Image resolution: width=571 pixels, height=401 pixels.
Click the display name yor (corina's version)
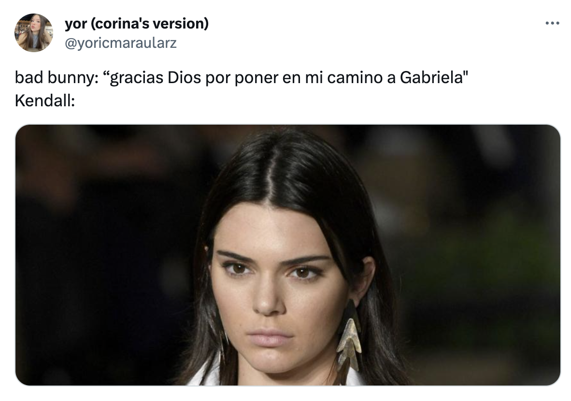coord(137,24)
